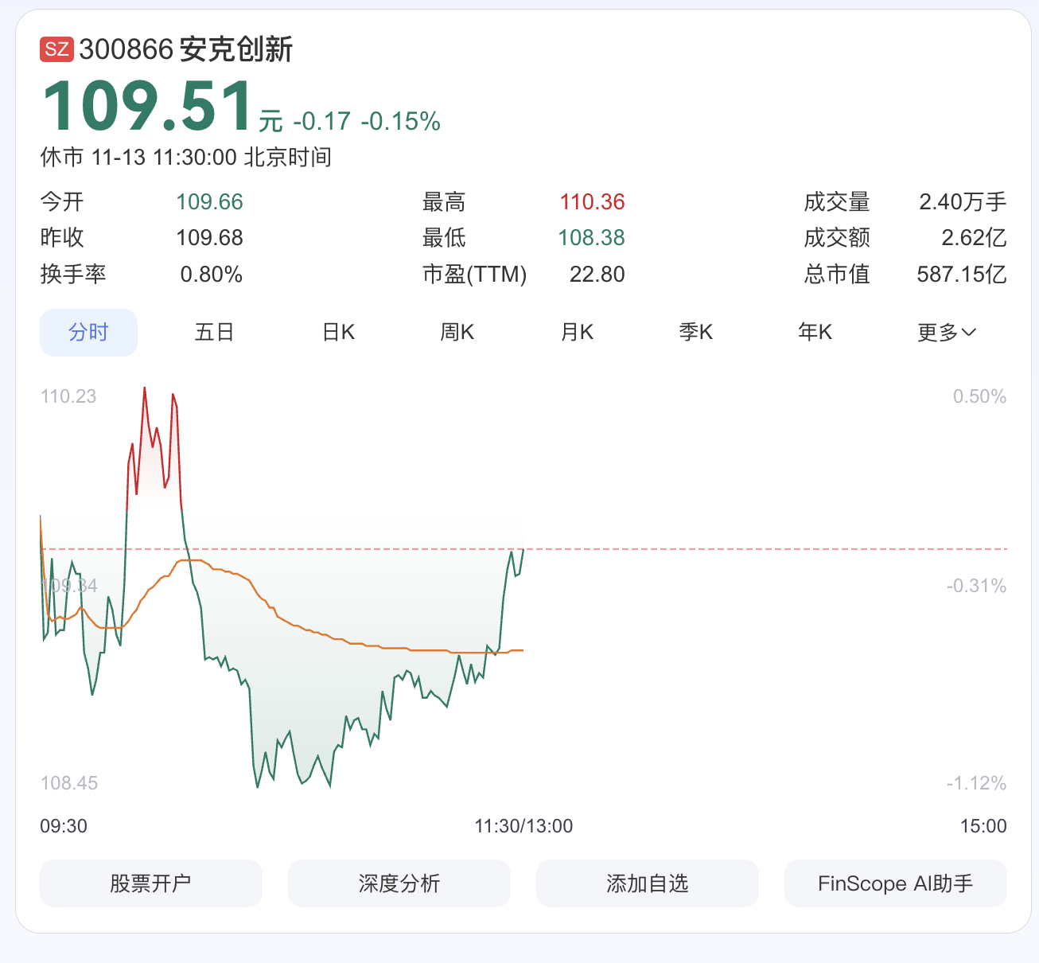This screenshot has height=963, width=1039.
Task: Open 深度分析 deep analysis
Action: 399,883
